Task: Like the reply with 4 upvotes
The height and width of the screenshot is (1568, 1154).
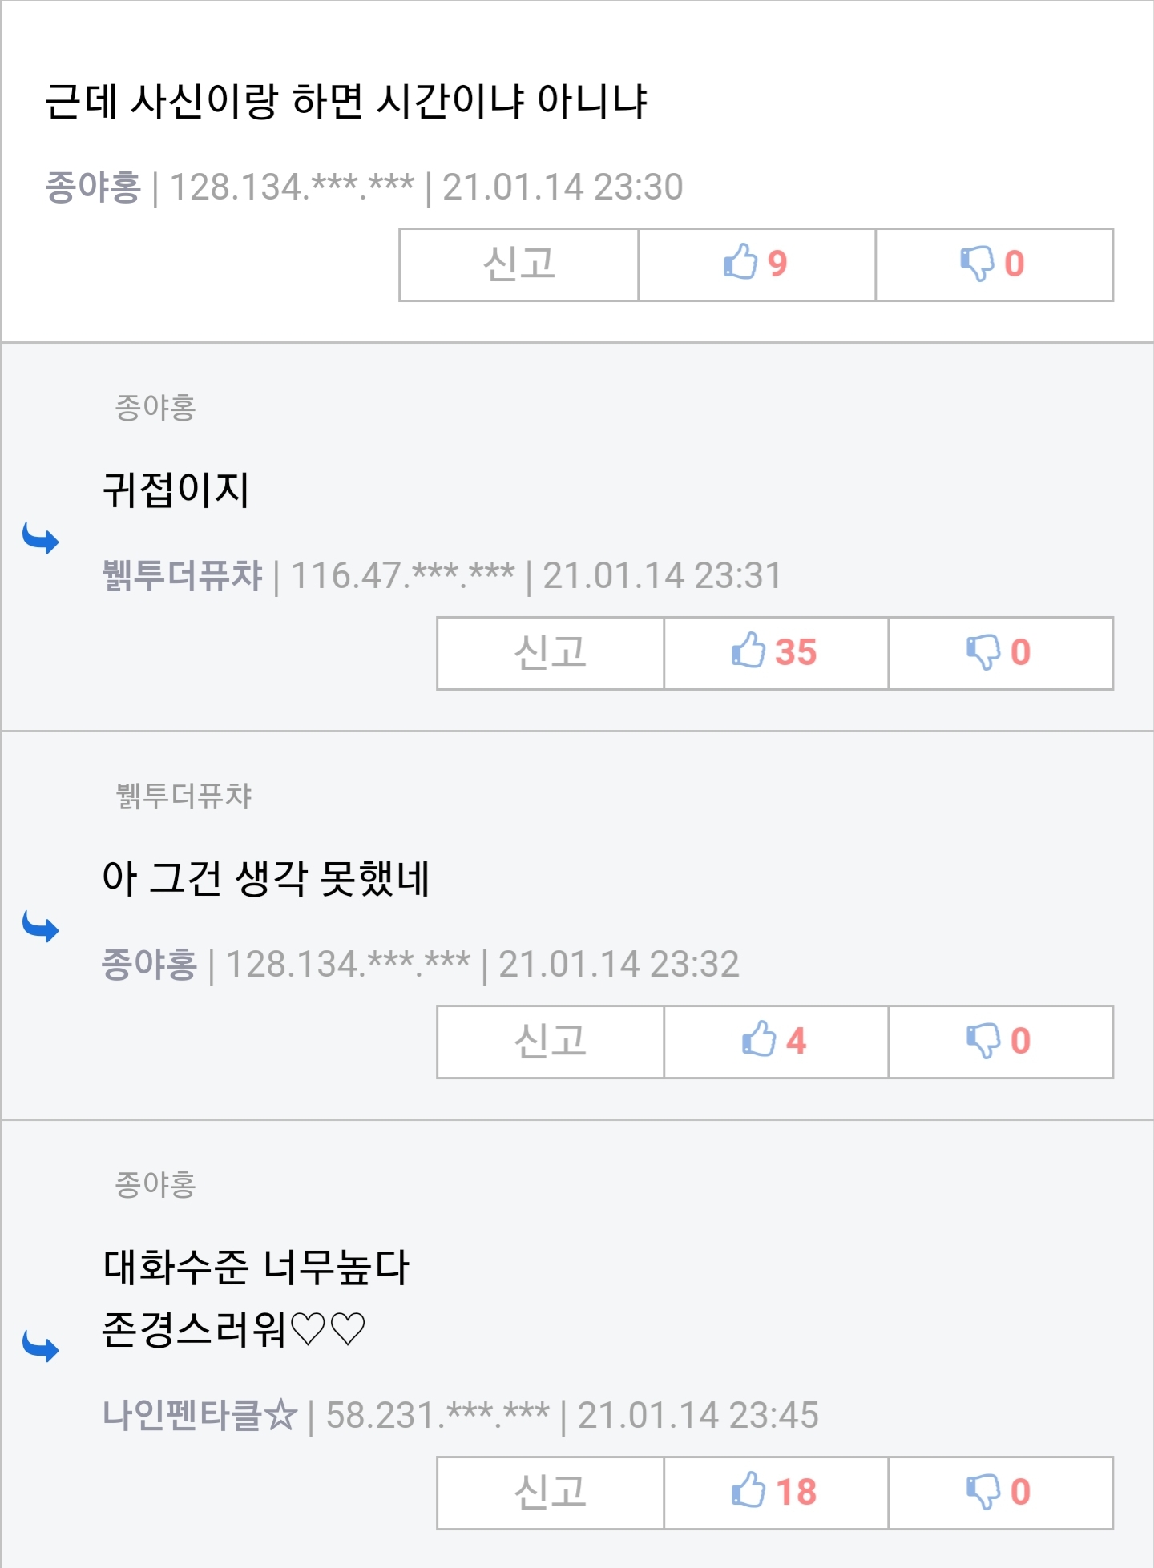Action: coord(758,1040)
